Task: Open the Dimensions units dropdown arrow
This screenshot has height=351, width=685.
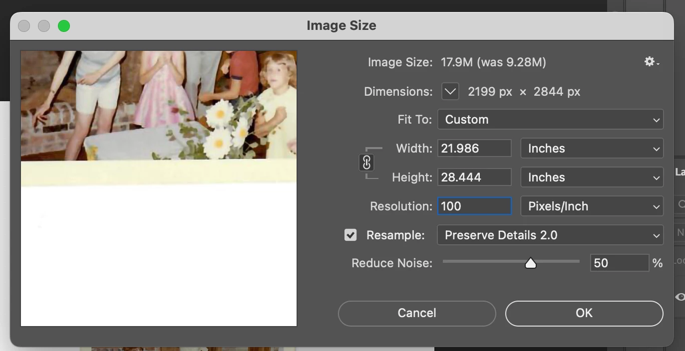Action: tap(450, 91)
